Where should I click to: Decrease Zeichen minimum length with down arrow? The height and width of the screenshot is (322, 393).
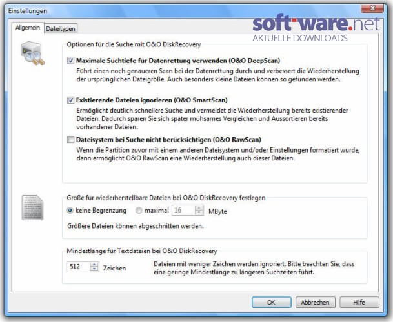click(94, 269)
